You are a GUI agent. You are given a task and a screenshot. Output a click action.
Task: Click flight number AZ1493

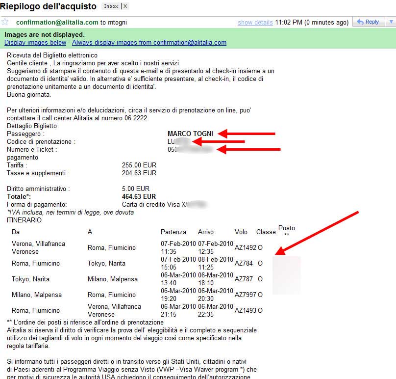245,310
